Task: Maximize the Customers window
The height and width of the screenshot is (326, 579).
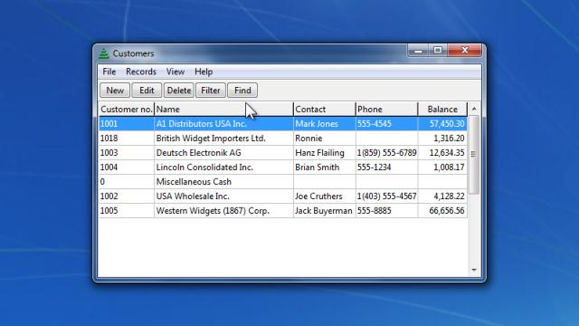Action: point(438,51)
